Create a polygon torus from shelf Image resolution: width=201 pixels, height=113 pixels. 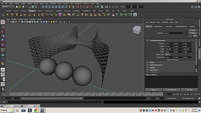pyautogui.click(x=30, y=15)
